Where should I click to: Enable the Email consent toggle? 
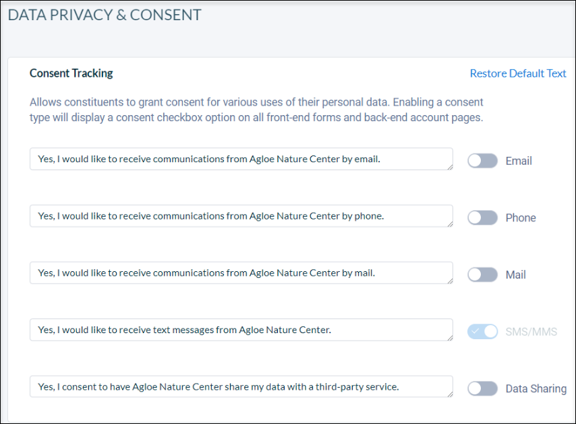pos(482,160)
